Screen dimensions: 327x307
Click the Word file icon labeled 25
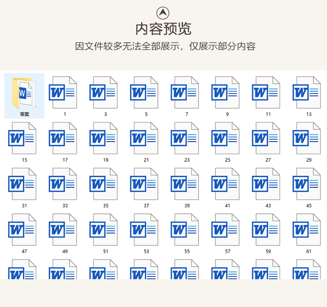pos(226,138)
